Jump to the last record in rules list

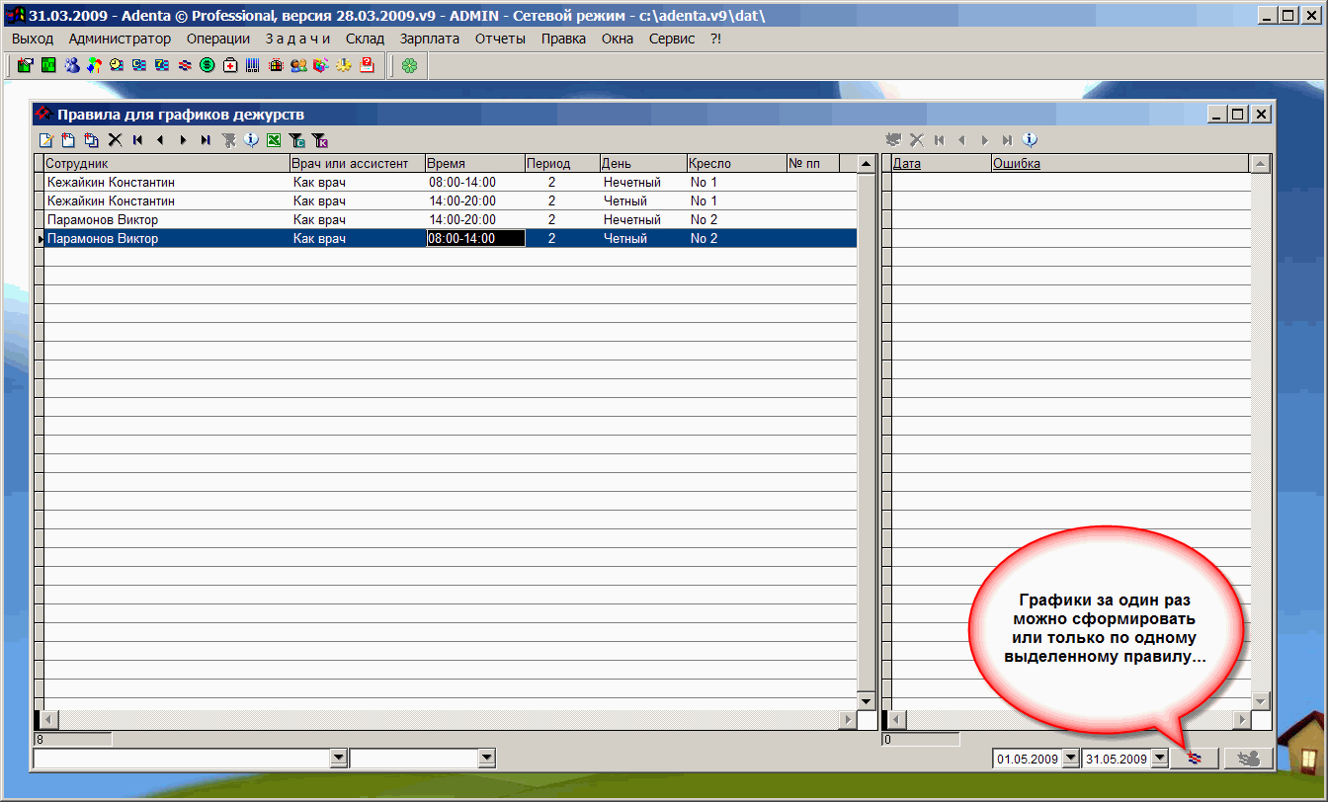tap(206, 140)
